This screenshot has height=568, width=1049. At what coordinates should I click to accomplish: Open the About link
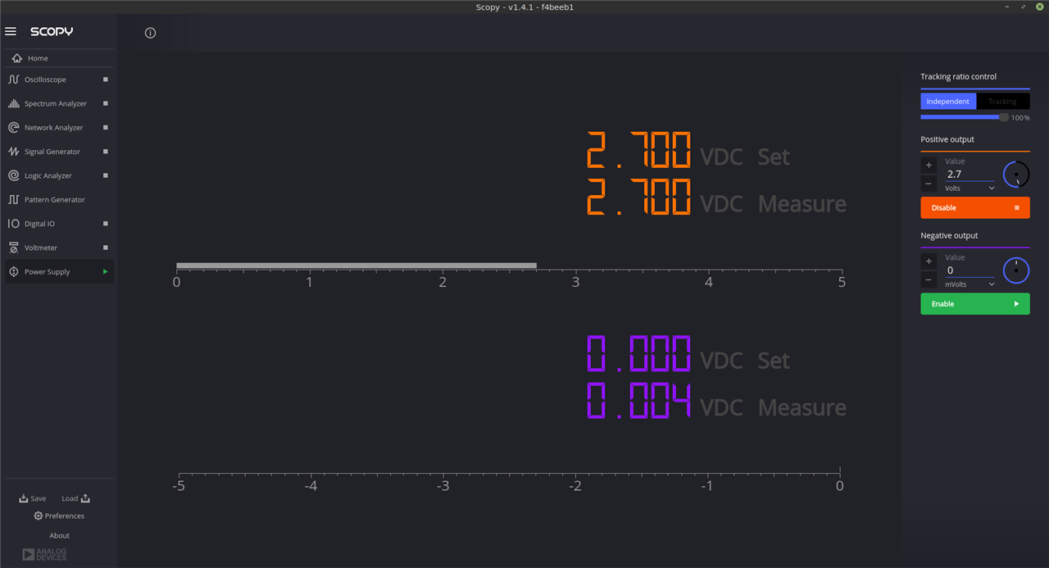click(59, 535)
